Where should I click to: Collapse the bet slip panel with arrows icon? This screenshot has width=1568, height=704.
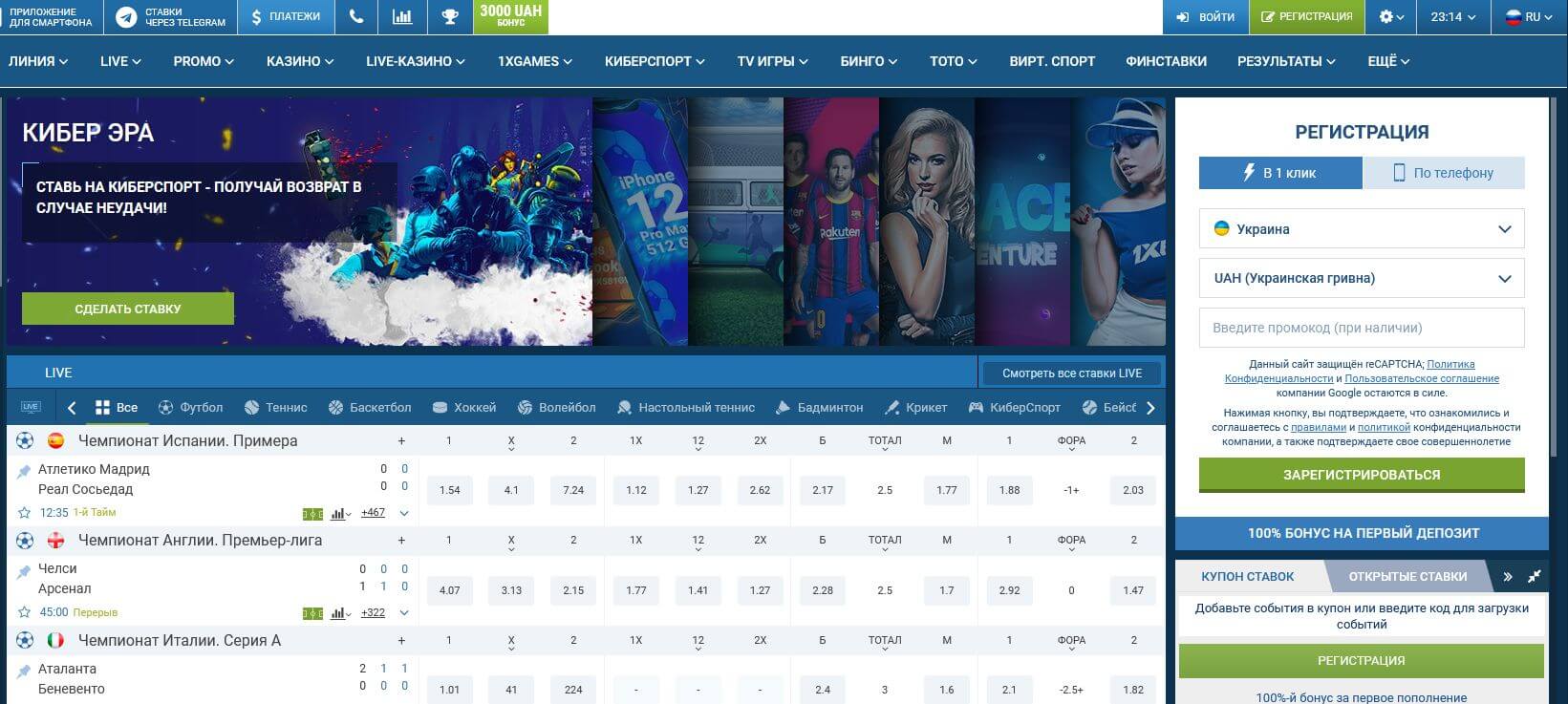[1535, 577]
